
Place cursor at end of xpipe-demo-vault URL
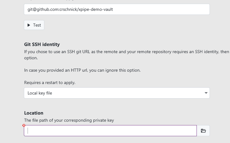[113, 9]
